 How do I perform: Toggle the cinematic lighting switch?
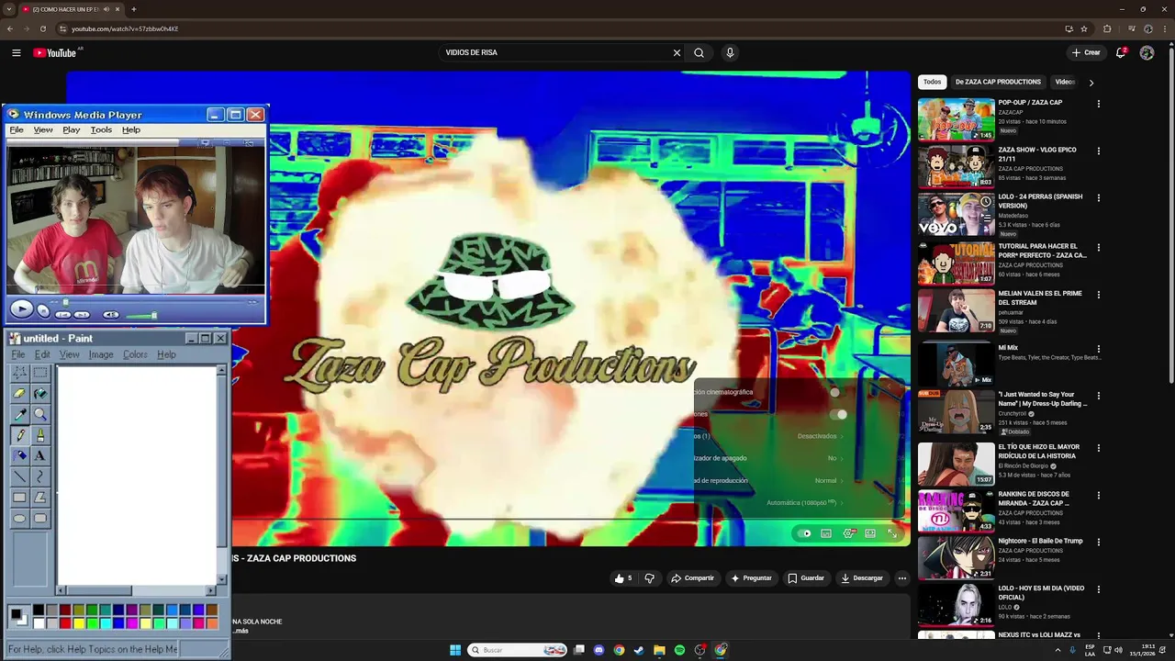click(836, 392)
